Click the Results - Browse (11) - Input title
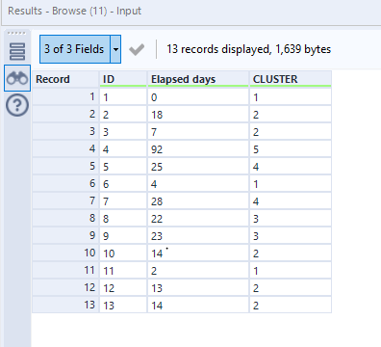 (x=74, y=11)
